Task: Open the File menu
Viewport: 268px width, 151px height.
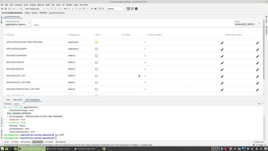Action: 2,5
